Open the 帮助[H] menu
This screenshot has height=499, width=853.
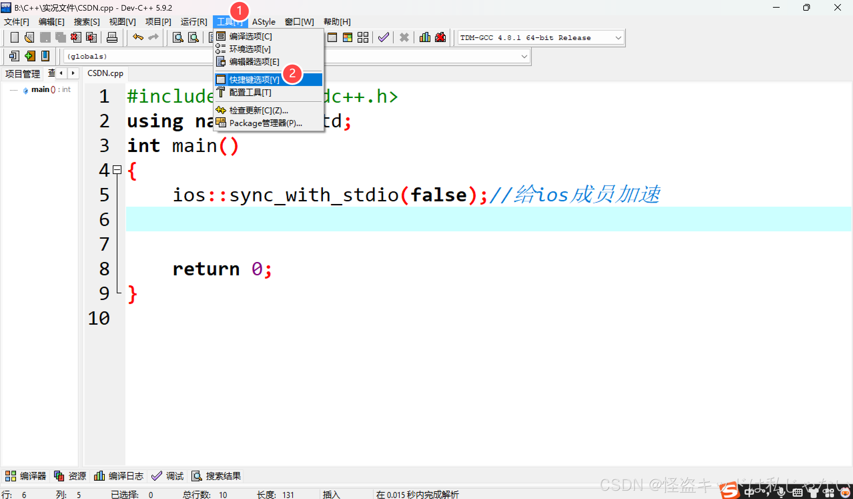point(337,22)
